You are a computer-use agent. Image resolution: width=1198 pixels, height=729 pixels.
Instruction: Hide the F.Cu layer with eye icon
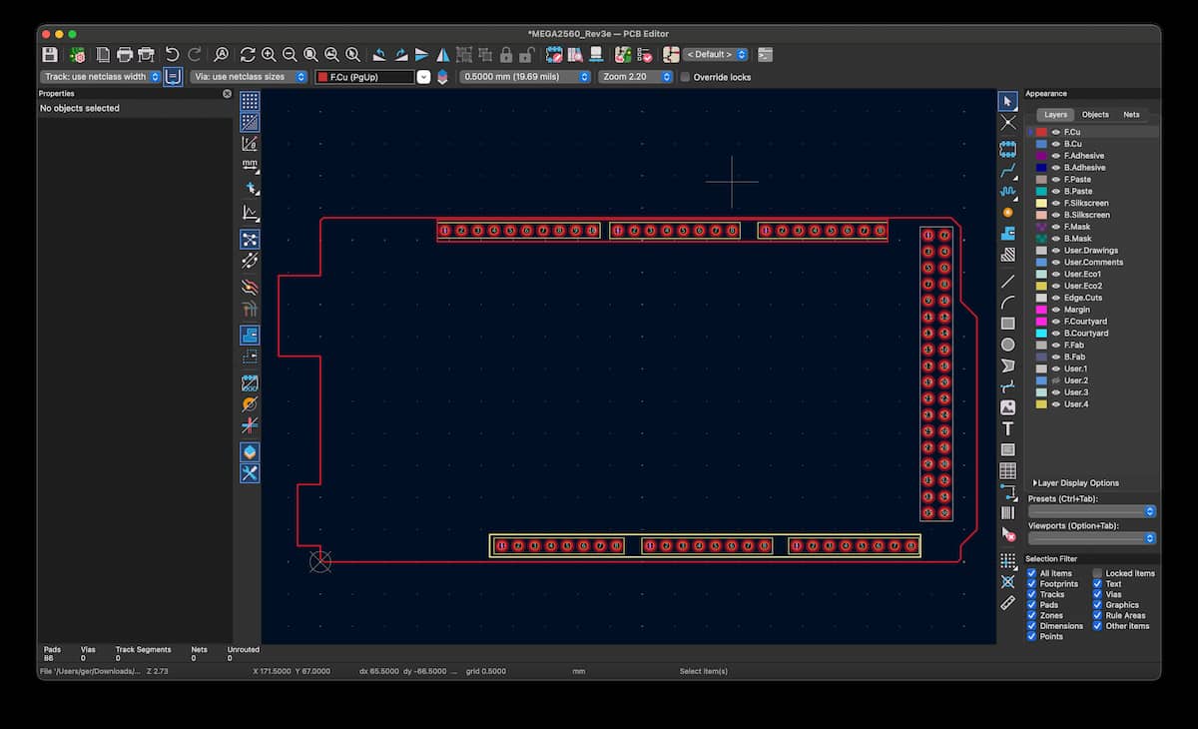tap(1055, 132)
